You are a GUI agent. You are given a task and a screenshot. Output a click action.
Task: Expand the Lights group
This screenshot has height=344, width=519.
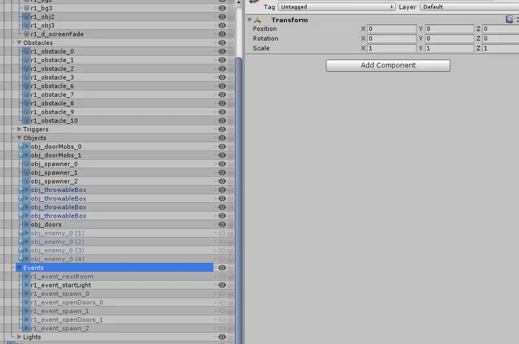pyautogui.click(x=19, y=337)
